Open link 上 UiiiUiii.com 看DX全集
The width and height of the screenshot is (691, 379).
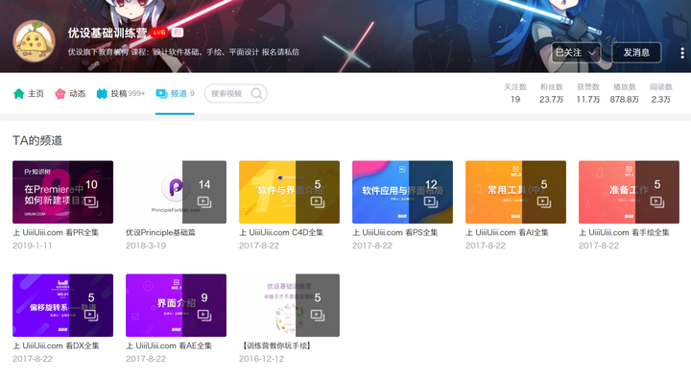56,346
